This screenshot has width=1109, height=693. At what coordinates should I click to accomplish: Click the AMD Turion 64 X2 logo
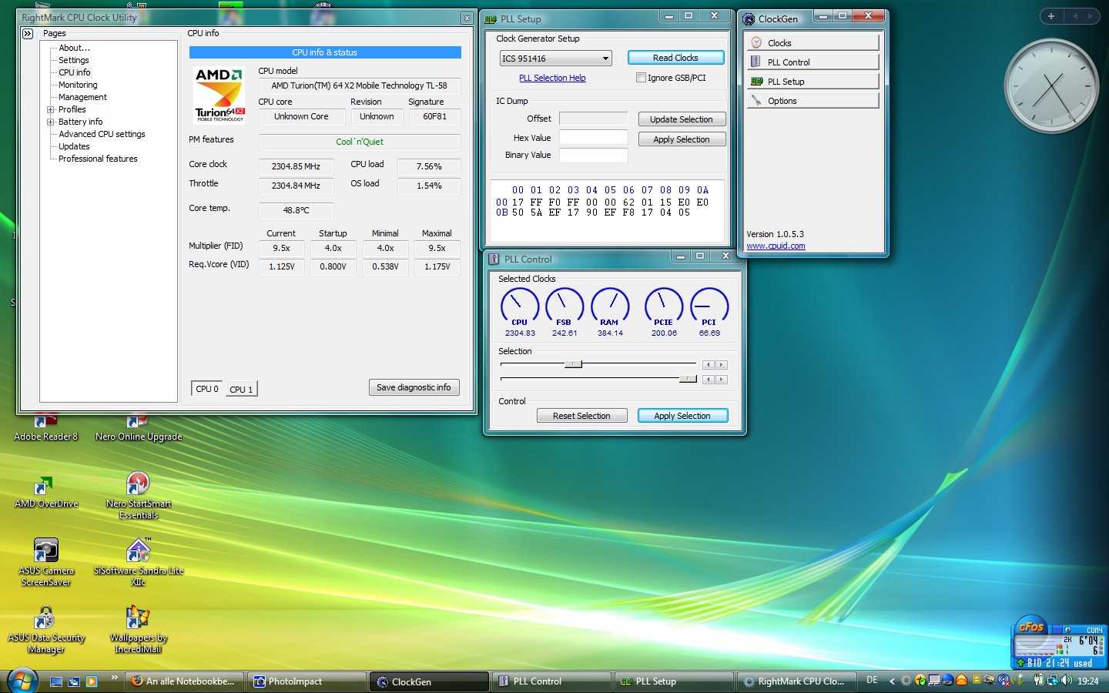(219, 94)
